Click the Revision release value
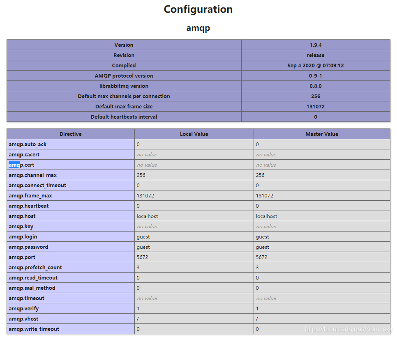Image resolution: width=397 pixels, height=337 pixels. point(315,55)
